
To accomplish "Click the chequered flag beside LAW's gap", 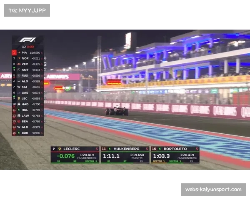I will (45, 115).
